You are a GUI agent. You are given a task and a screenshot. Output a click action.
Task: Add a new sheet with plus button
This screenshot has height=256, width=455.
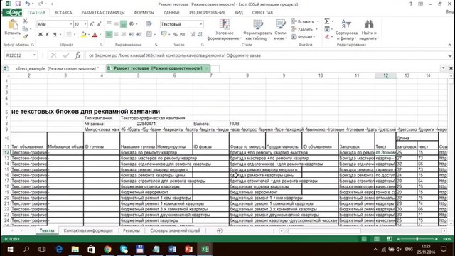pyautogui.click(x=220, y=230)
